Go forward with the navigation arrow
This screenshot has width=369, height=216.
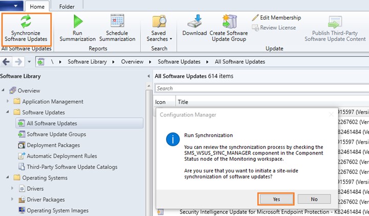coord(18,62)
